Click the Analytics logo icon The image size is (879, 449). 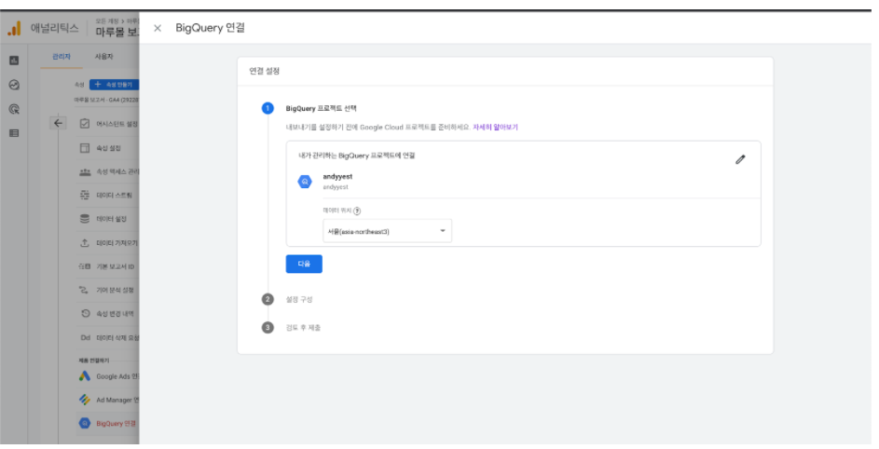coord(14,28)
